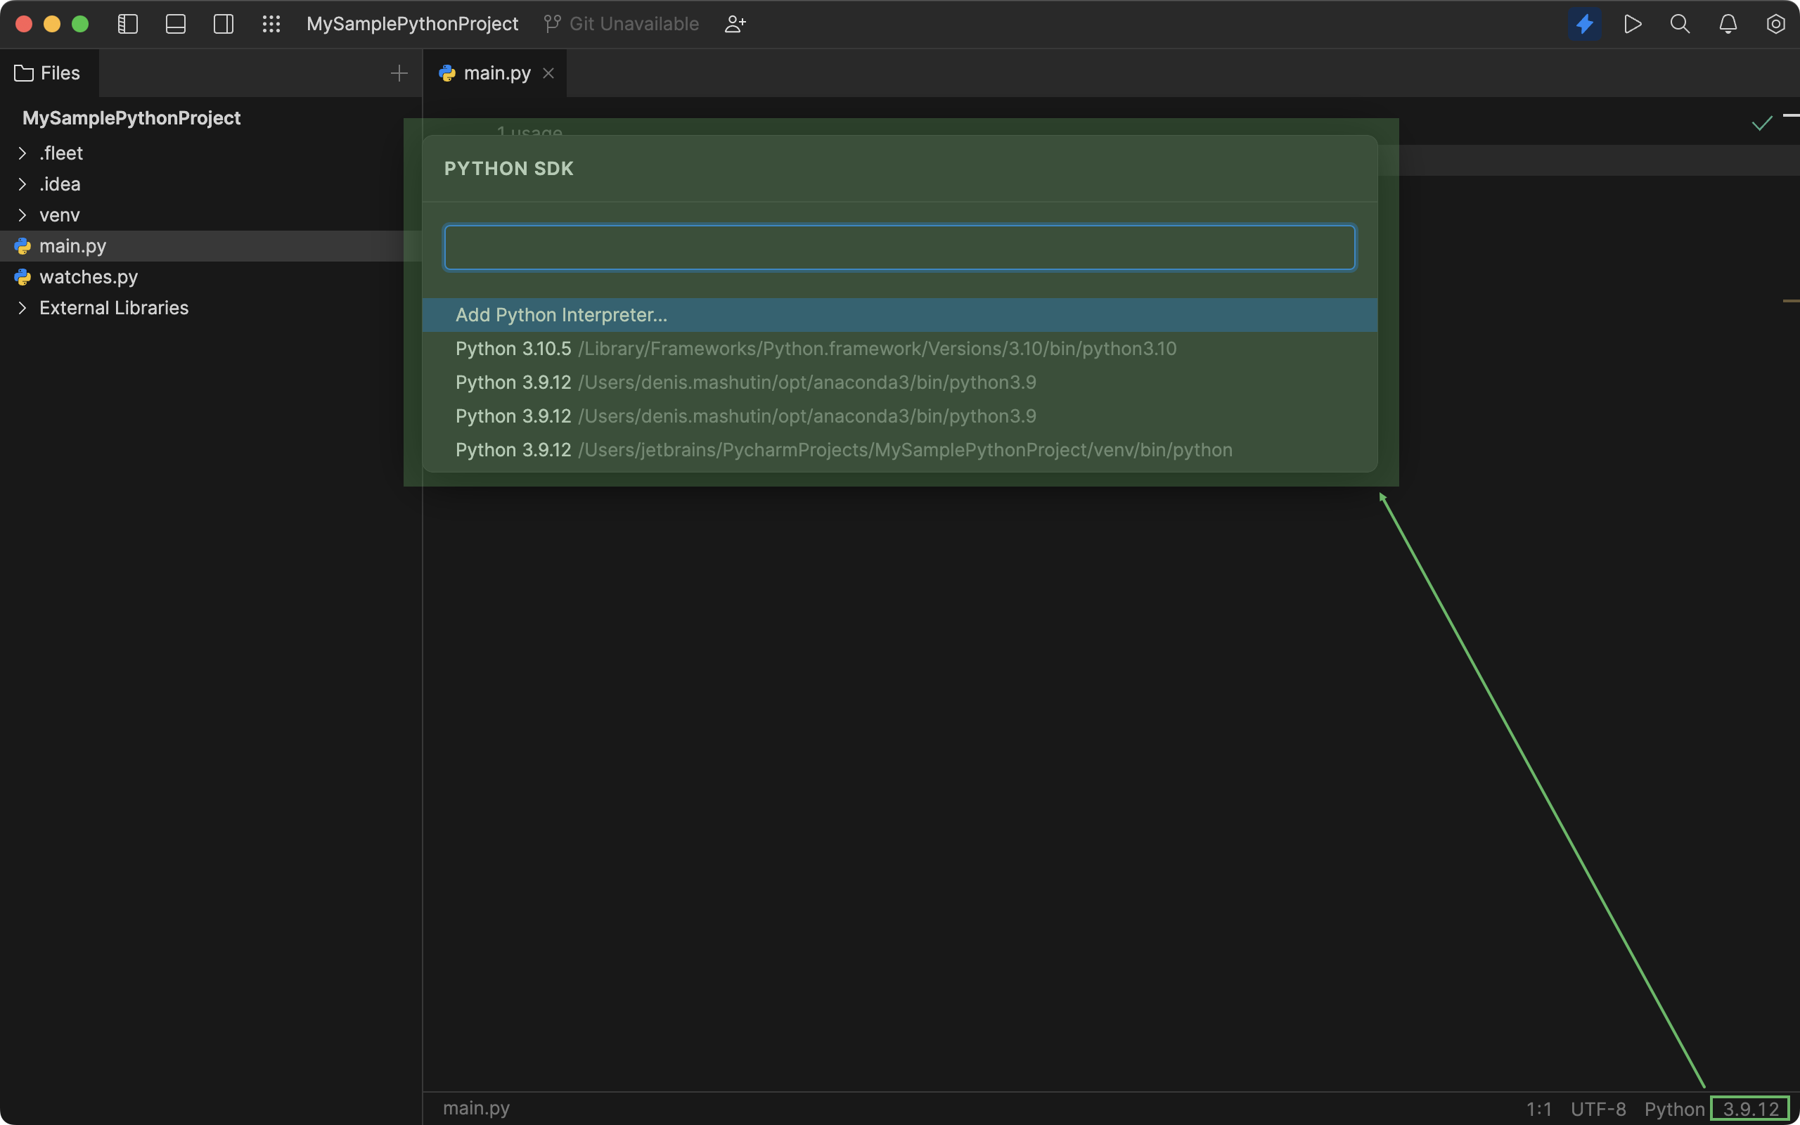Toggle the left sidebar panel
1800x1125 pixels.
127,23
